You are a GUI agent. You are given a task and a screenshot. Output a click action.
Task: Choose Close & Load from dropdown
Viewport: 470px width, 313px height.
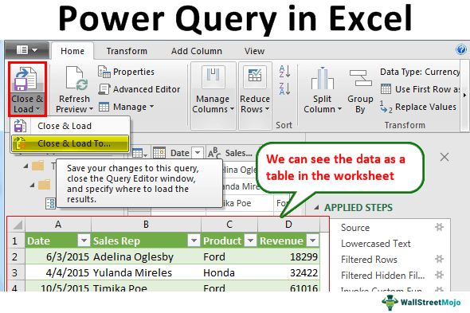(x=71, y=126)
